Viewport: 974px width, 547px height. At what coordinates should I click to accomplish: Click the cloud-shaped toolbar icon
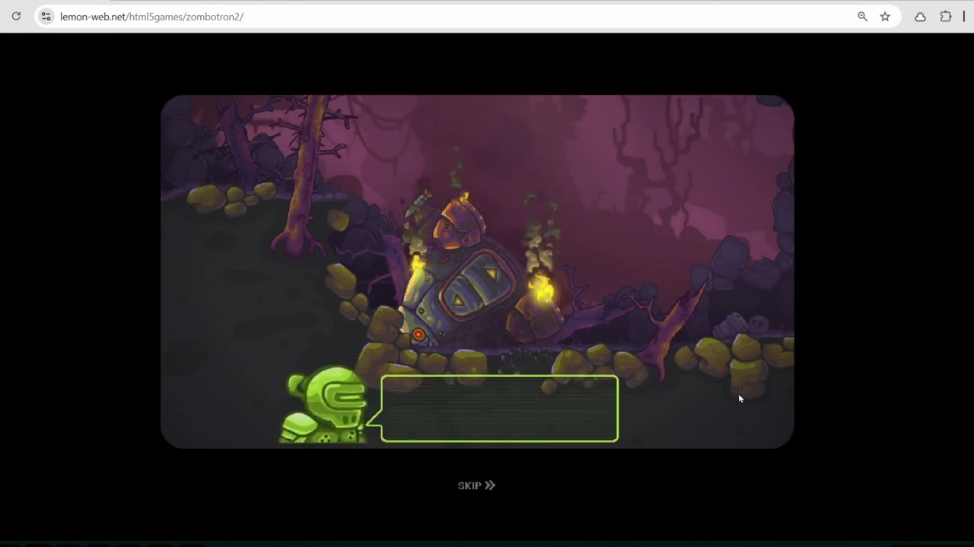(920, 16)
